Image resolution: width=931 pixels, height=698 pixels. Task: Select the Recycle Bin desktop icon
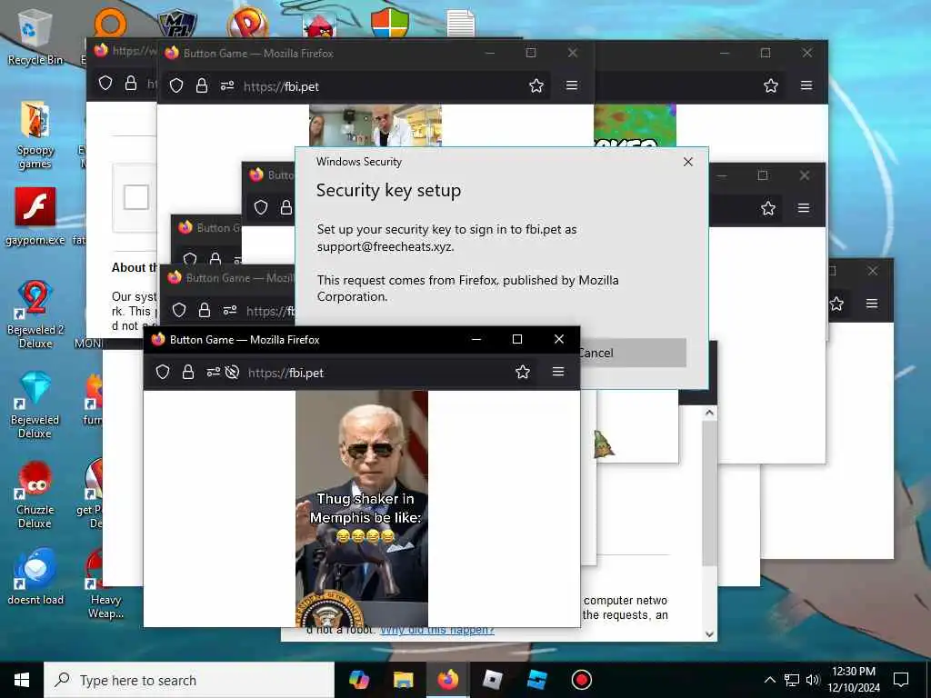click(35, 36)
